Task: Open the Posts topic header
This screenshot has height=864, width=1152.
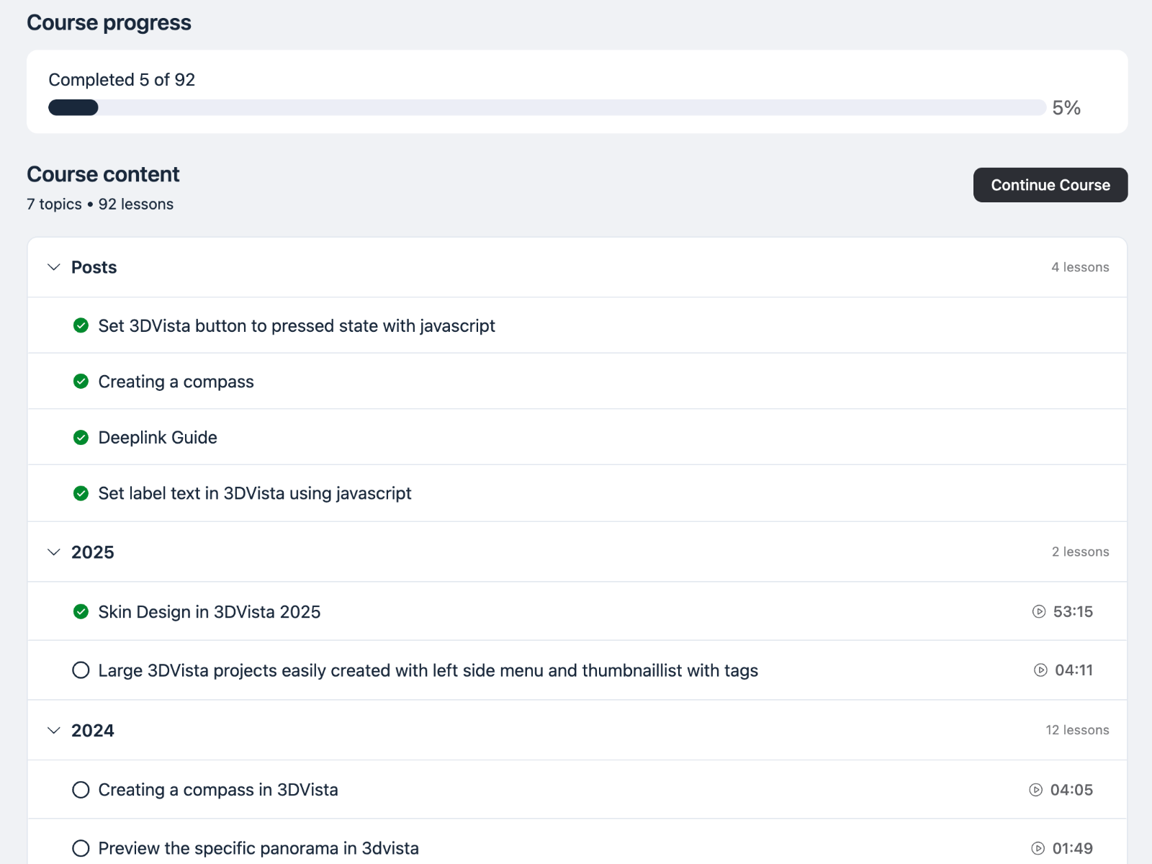Action: (94, 267)
